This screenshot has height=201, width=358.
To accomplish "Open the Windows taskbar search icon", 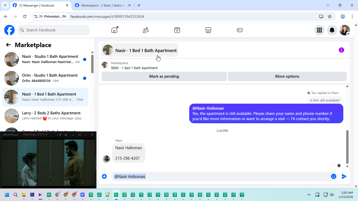I will pyautogui.click(x=15, y=195).
